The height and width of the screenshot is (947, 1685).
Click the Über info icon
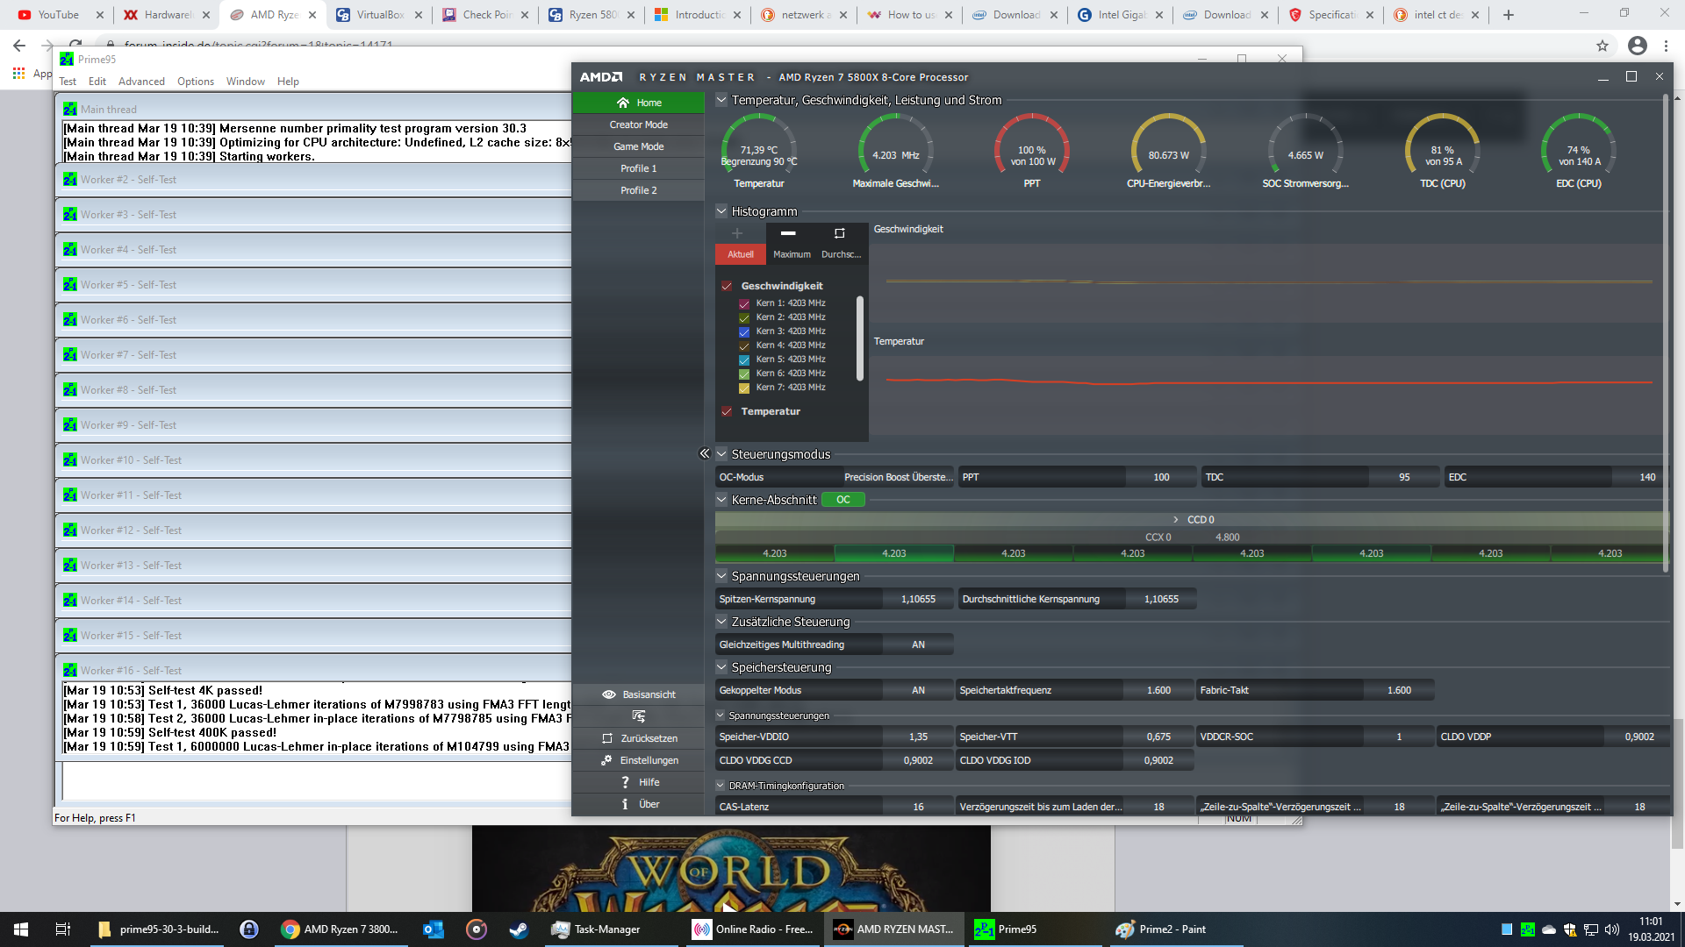(625, 804)
